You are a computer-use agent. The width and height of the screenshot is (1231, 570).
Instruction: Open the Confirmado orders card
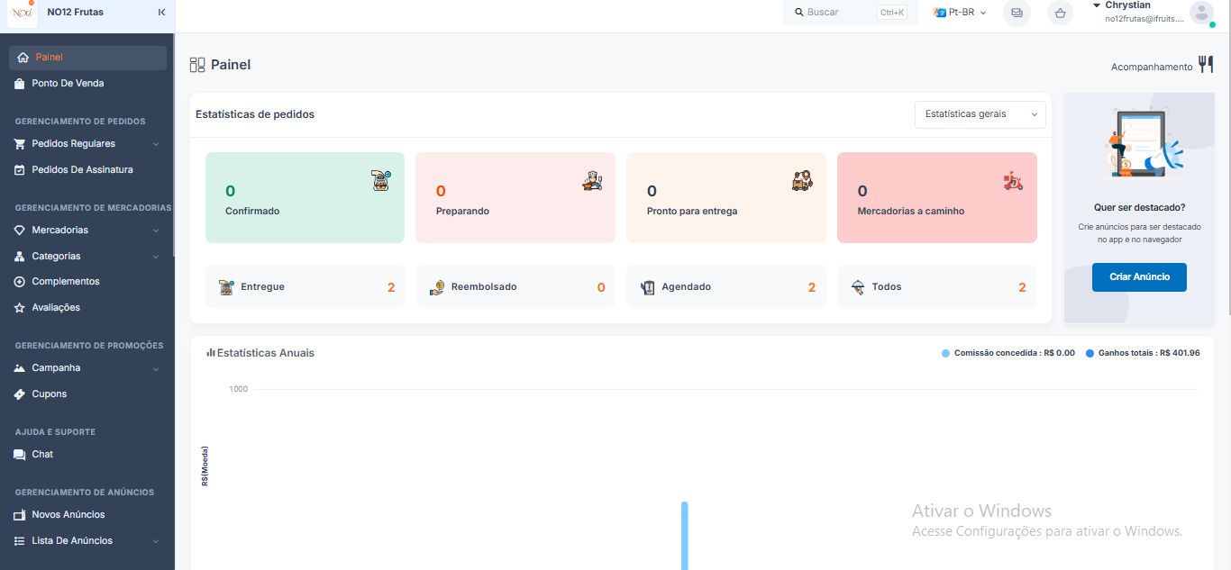[x=305, y=197]
